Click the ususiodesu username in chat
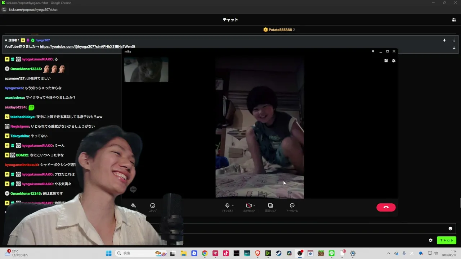The image size is (461, 259). [14, 97]
